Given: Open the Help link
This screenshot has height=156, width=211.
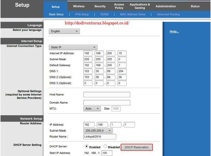Looking at the screenshot, I should pyautogui.click(x=174, y=31).
